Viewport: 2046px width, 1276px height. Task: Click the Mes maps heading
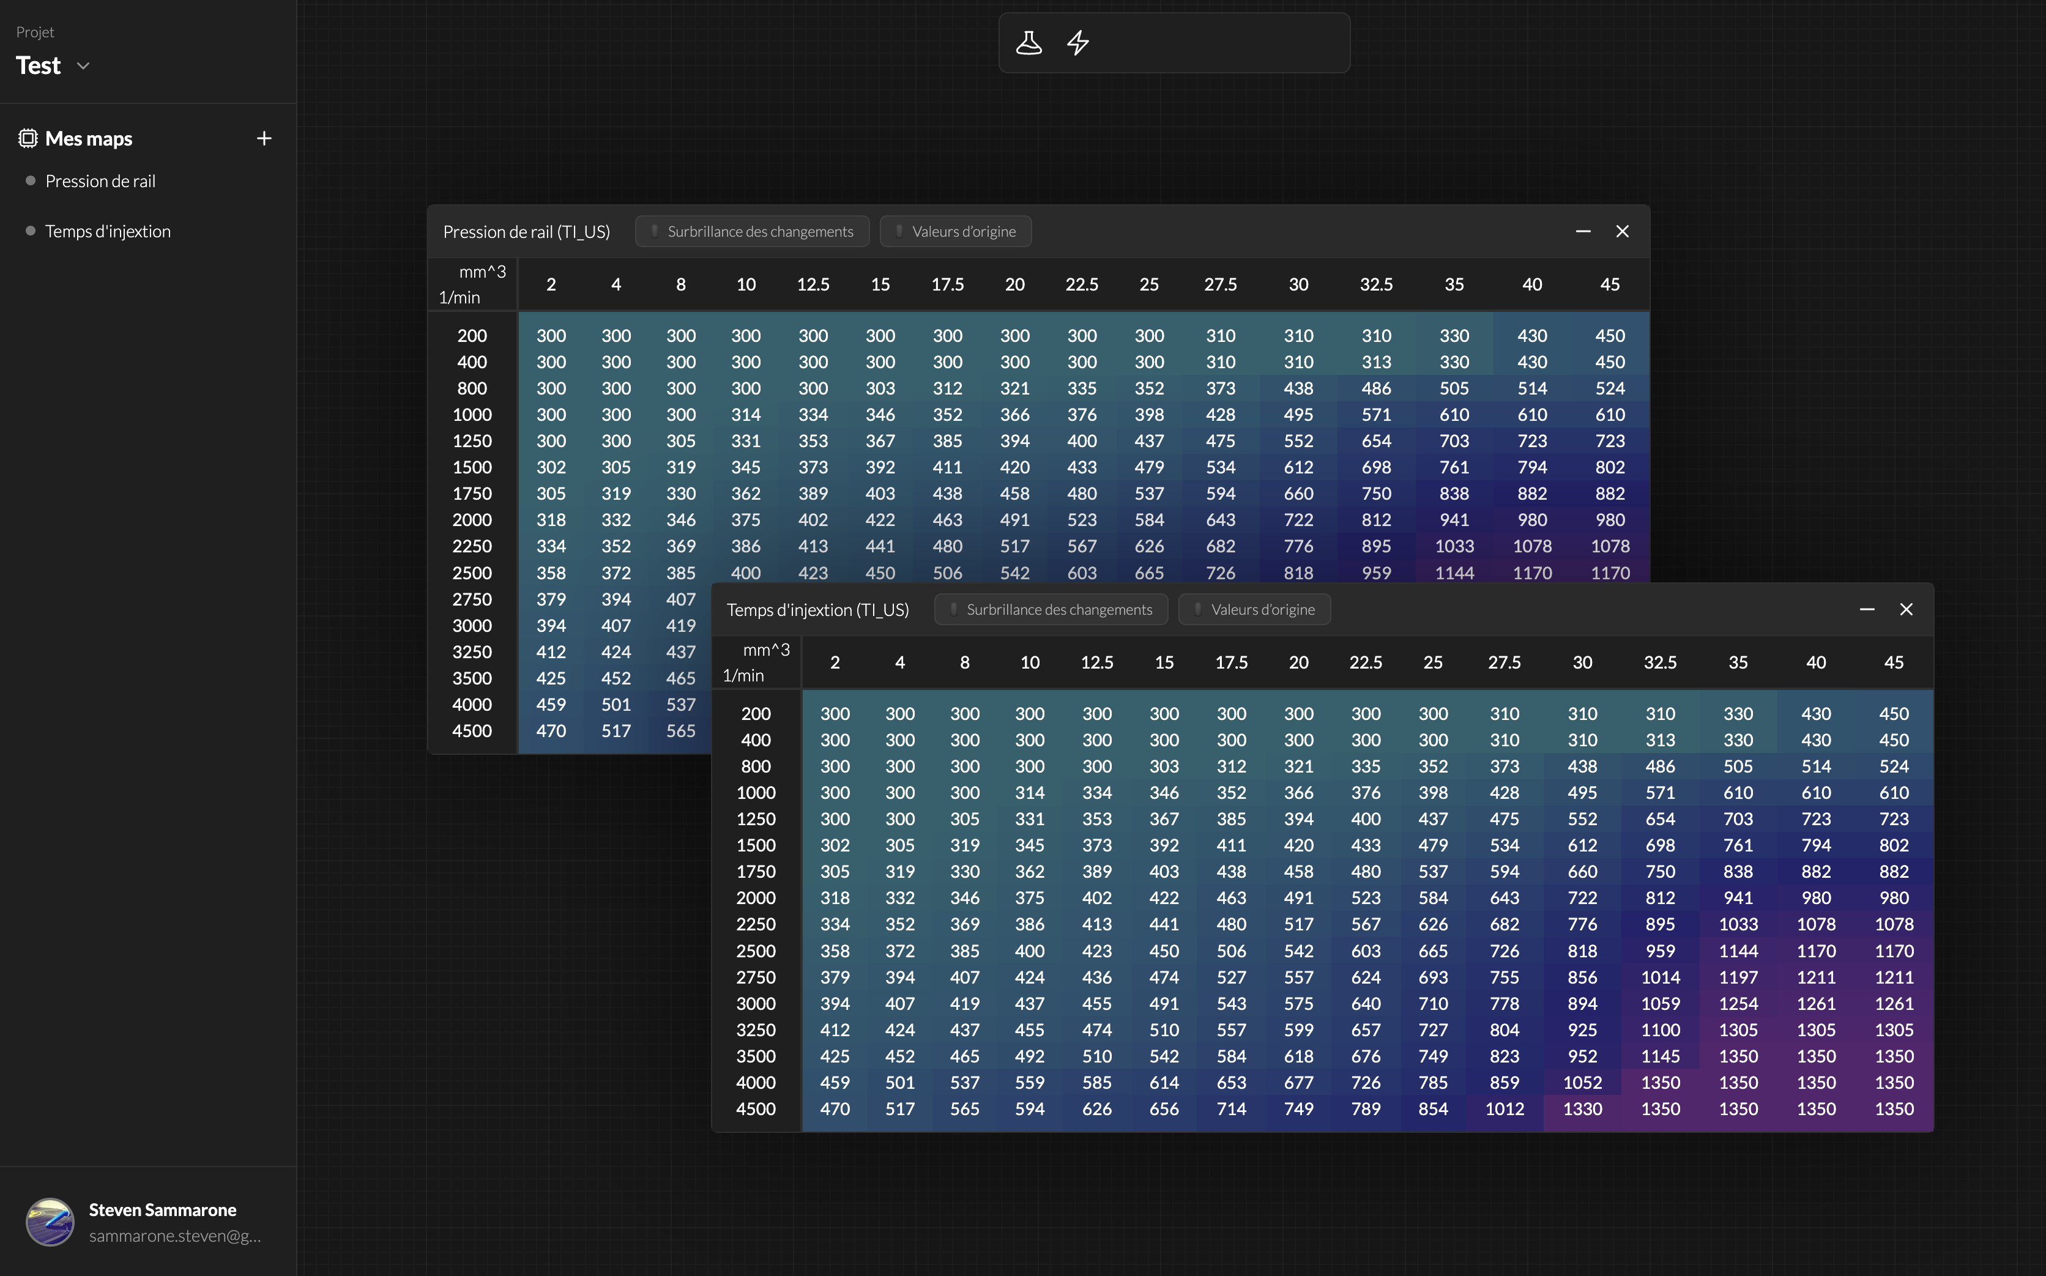tap(89, 138)
